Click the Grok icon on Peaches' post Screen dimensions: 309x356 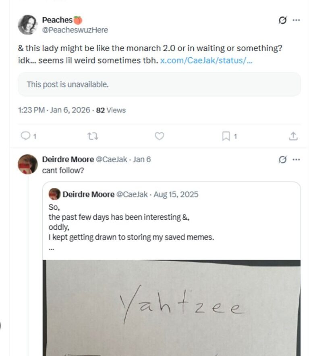pyautogui.click(x=283, y=21)
